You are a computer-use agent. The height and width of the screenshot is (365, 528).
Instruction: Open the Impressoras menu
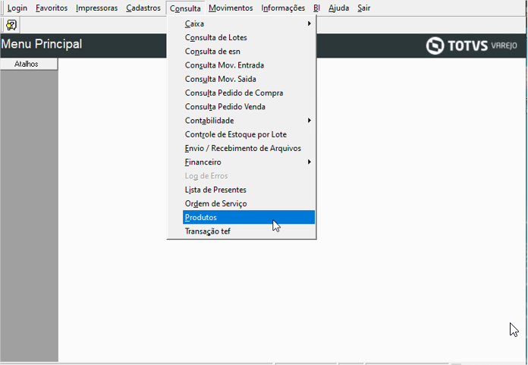click(96, 8)
